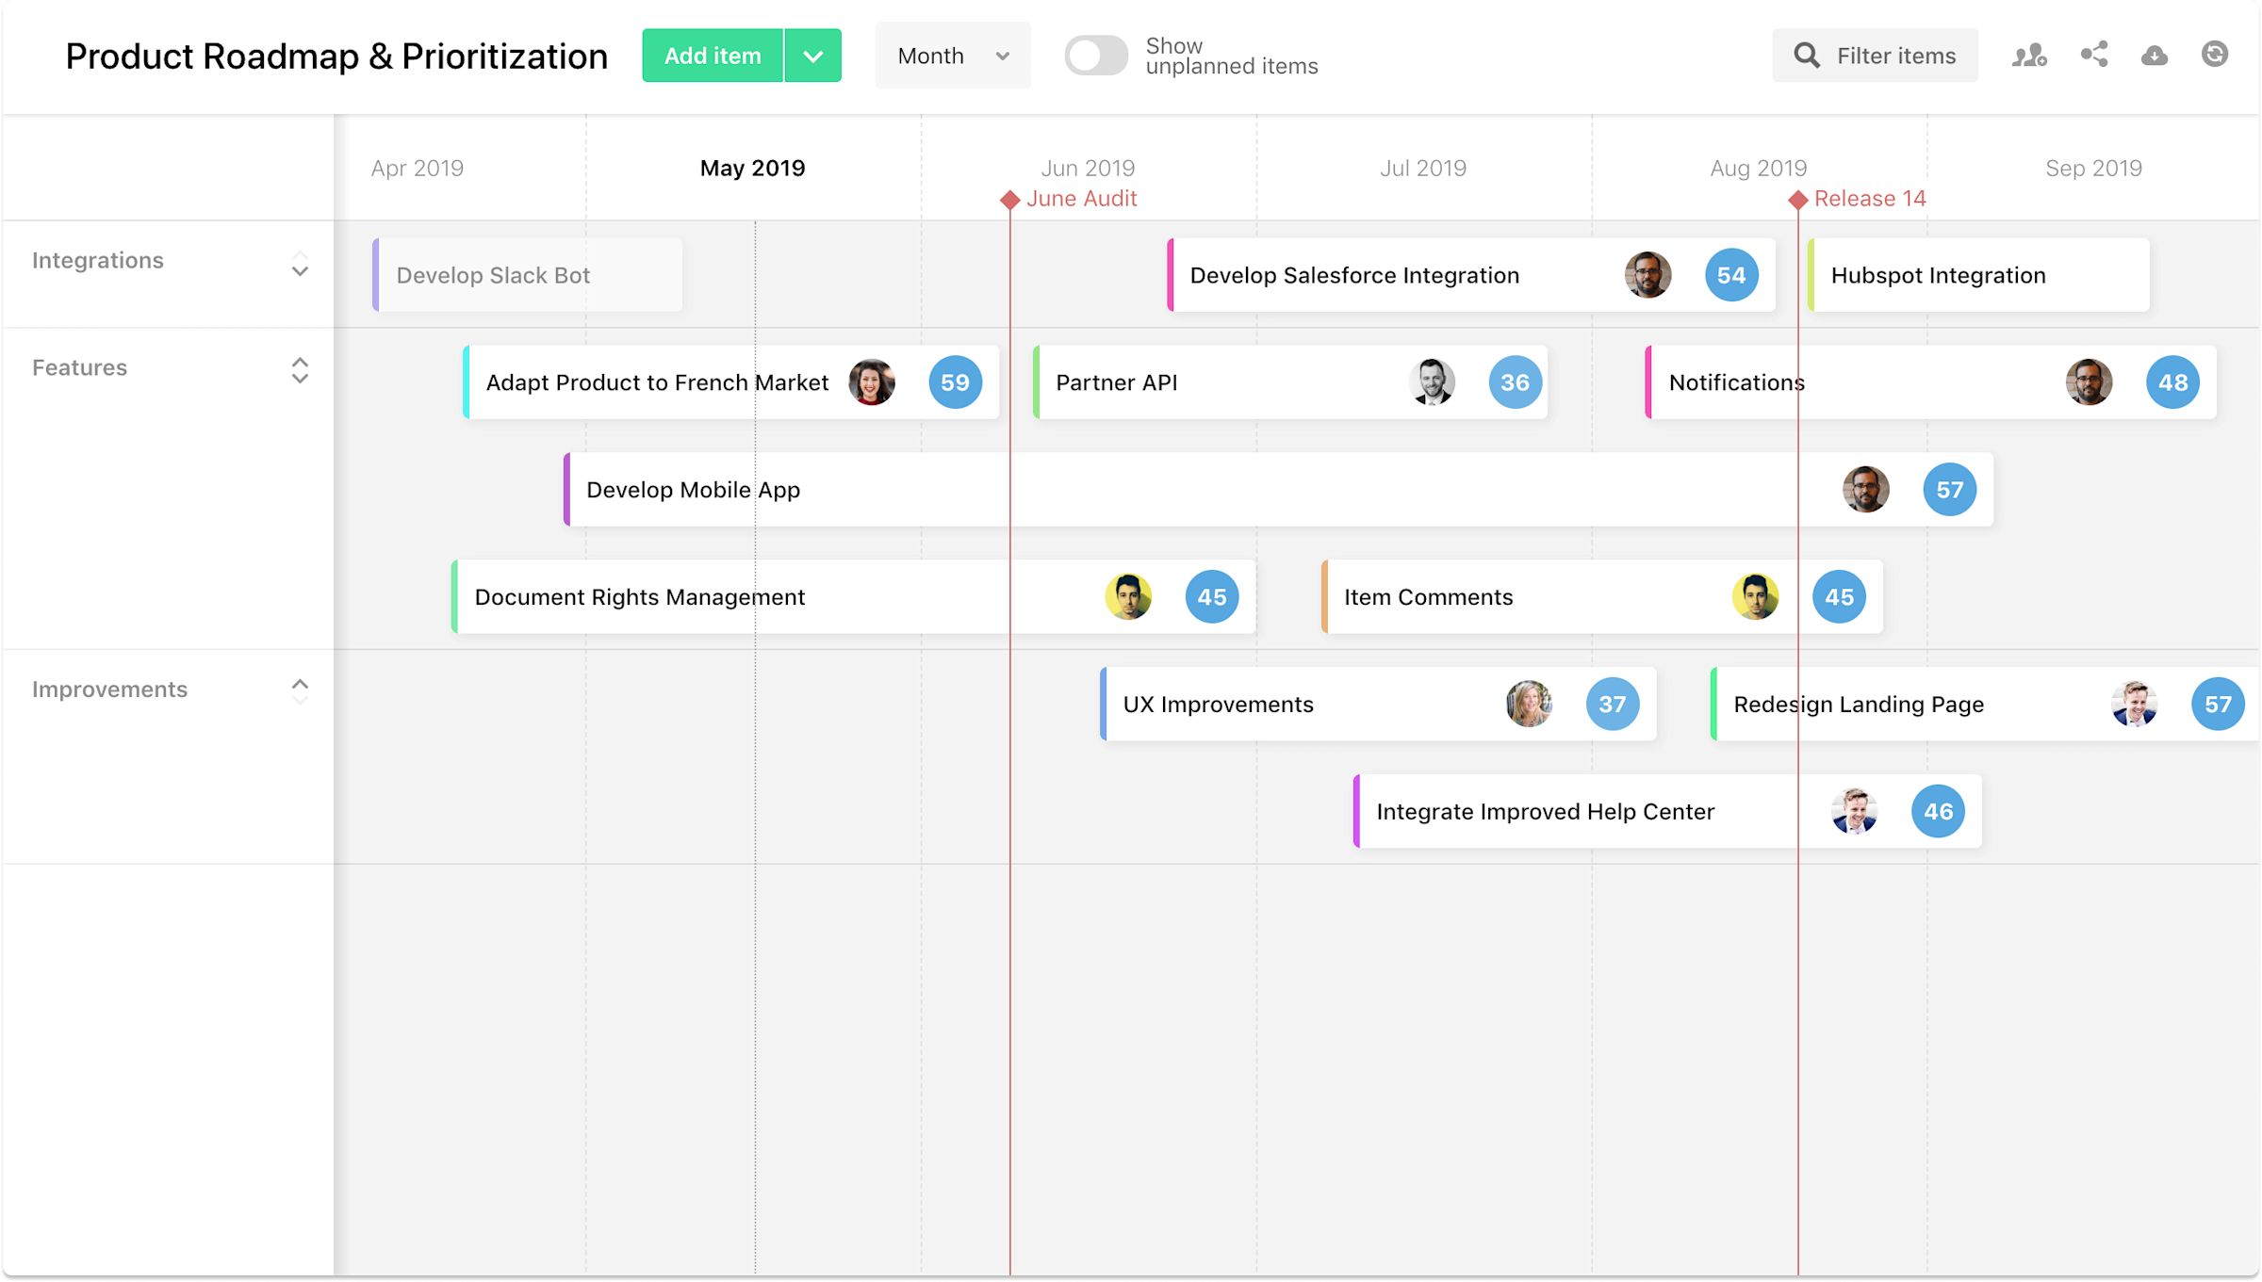The height and width of the screenshot is (1282, 2262).
Task: Click the Add item dropdown arrow
Action: 814,57
